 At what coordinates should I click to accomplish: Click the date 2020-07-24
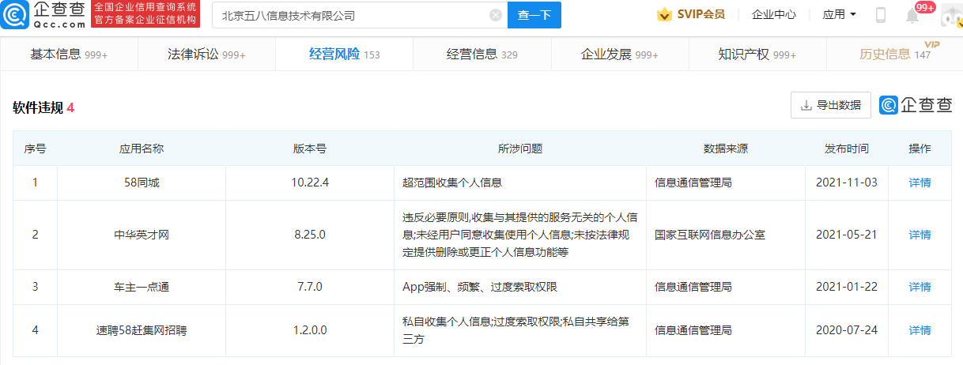pyautogui.click(x=846, y=330)
